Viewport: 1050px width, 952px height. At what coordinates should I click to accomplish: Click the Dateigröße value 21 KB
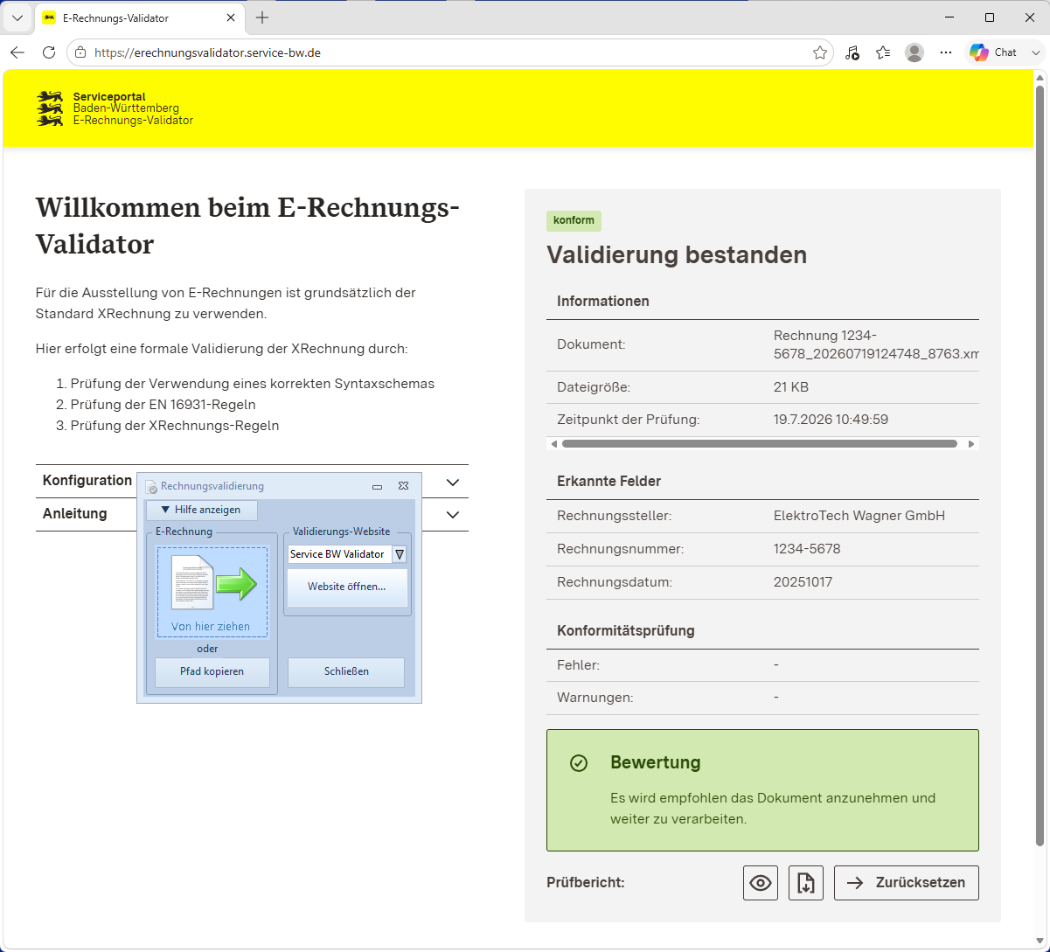[791, 387]
